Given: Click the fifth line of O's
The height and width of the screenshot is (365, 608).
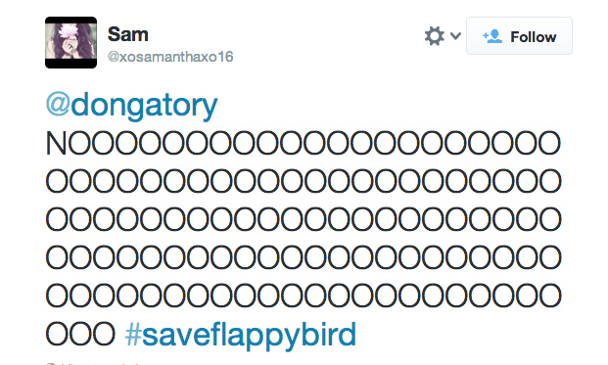Looking at the screenshot, I should (304, 296).
